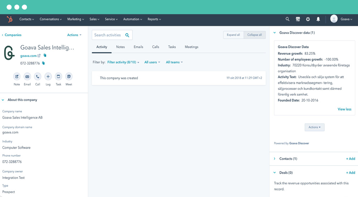Image resolution: width=358 pixels, height=197 pixels.
Task: Edit Company owner Integration Test
Action: point(14,178)
